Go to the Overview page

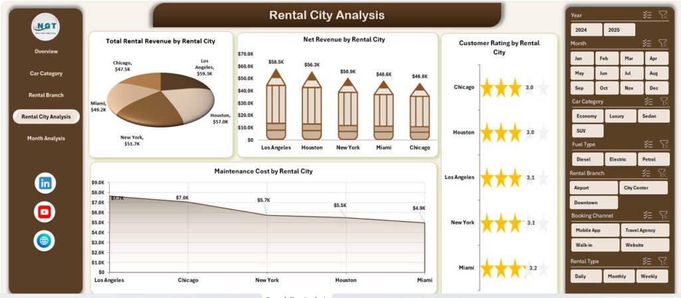tap(46, 51)
